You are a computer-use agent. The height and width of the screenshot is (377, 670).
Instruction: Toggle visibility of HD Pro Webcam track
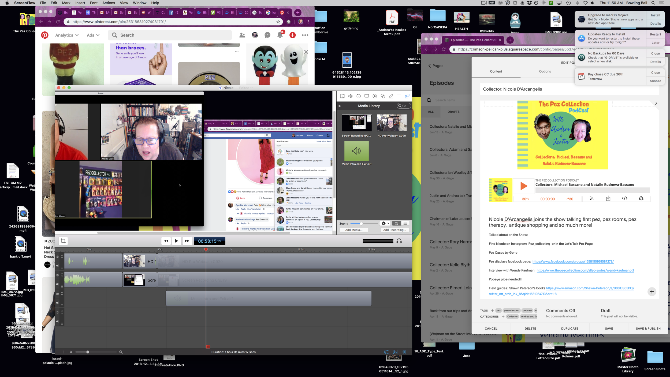(57, 257)
